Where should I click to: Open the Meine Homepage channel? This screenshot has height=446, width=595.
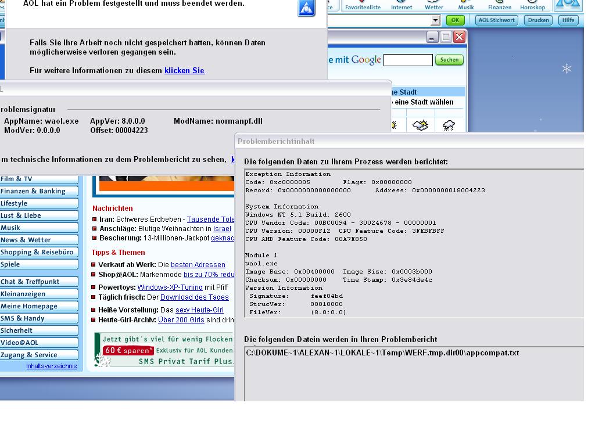(39, 306)
